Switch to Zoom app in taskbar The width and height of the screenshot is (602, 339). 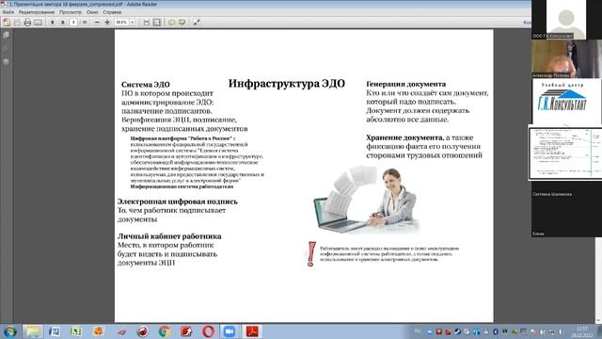[x=230, y=331]
